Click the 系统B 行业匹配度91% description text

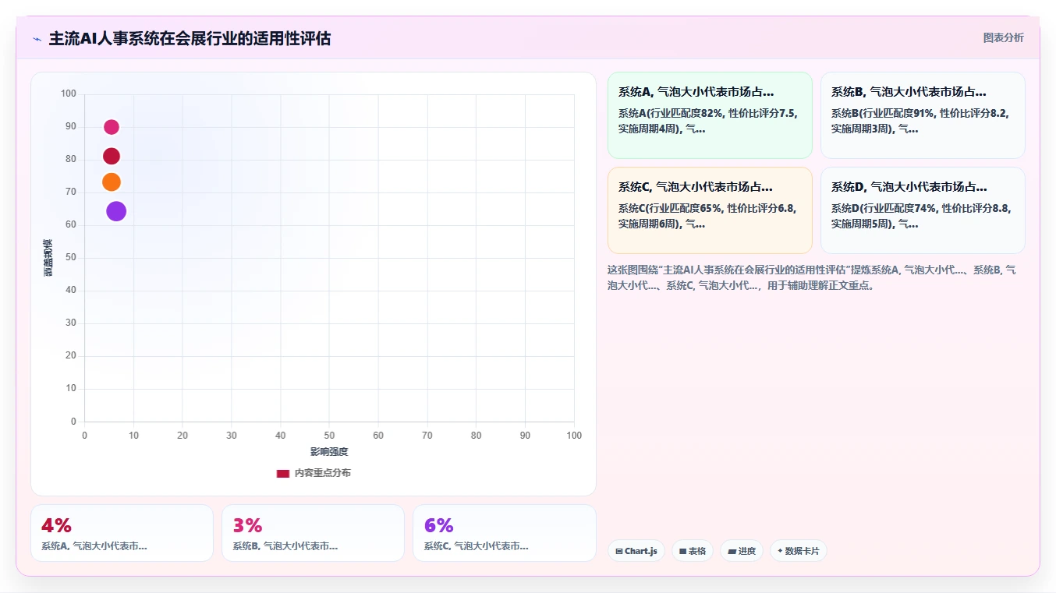[x=920, y=121]
